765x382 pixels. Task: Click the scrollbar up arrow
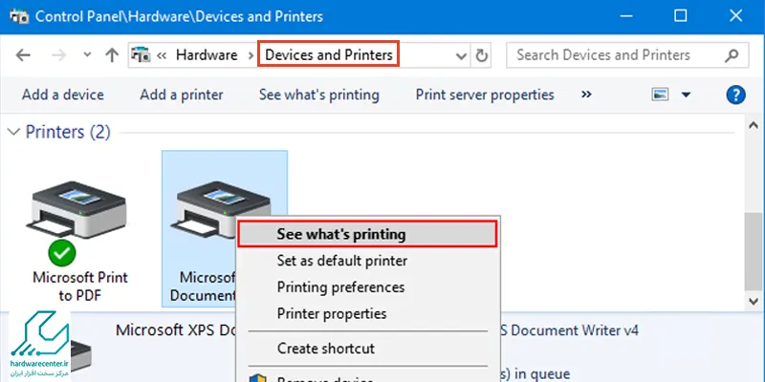tap(754, 125)
